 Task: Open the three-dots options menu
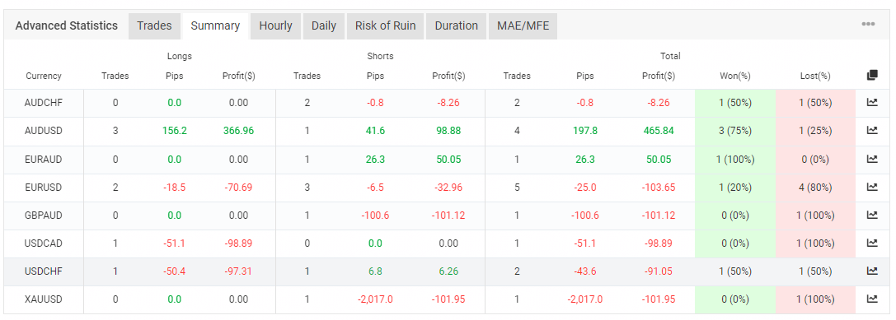click(868, 24)
